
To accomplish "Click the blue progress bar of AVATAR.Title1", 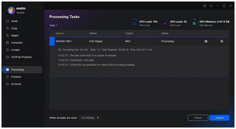I will point(52,41).
